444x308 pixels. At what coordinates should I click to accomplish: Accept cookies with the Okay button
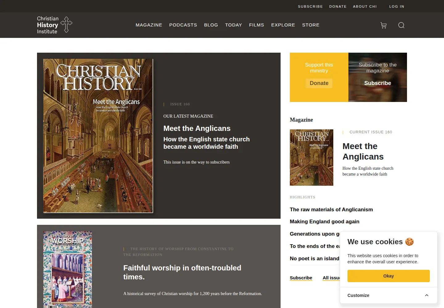(388, 276)
